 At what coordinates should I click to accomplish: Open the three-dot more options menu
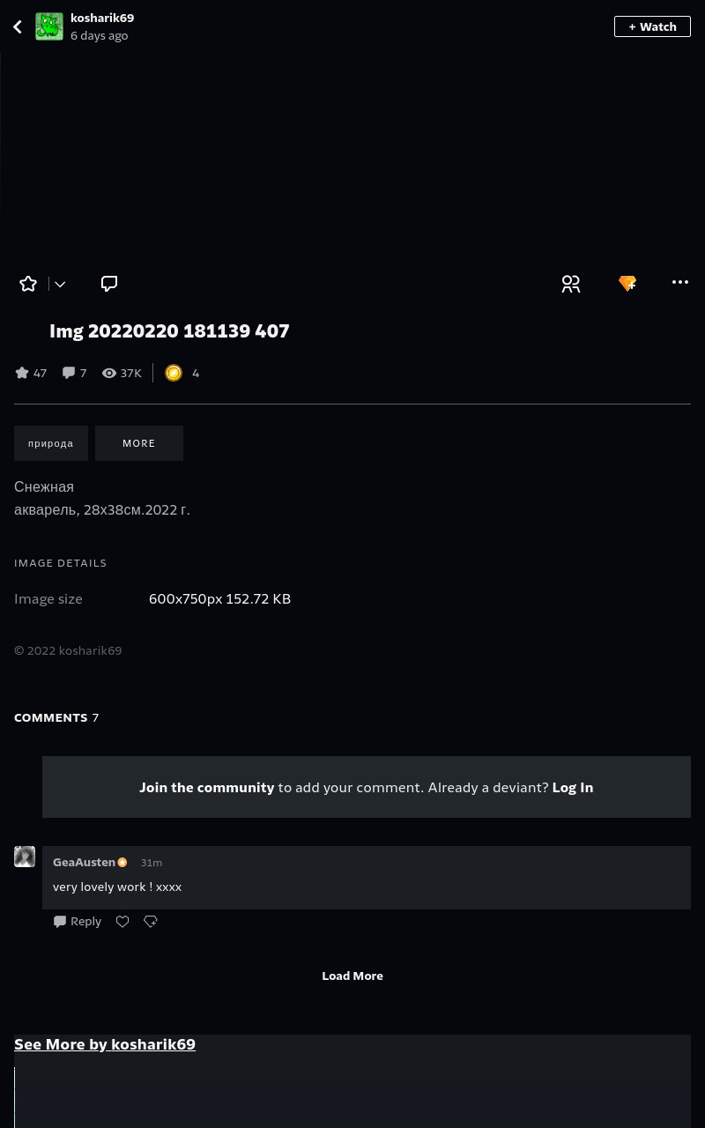point(680,282)
